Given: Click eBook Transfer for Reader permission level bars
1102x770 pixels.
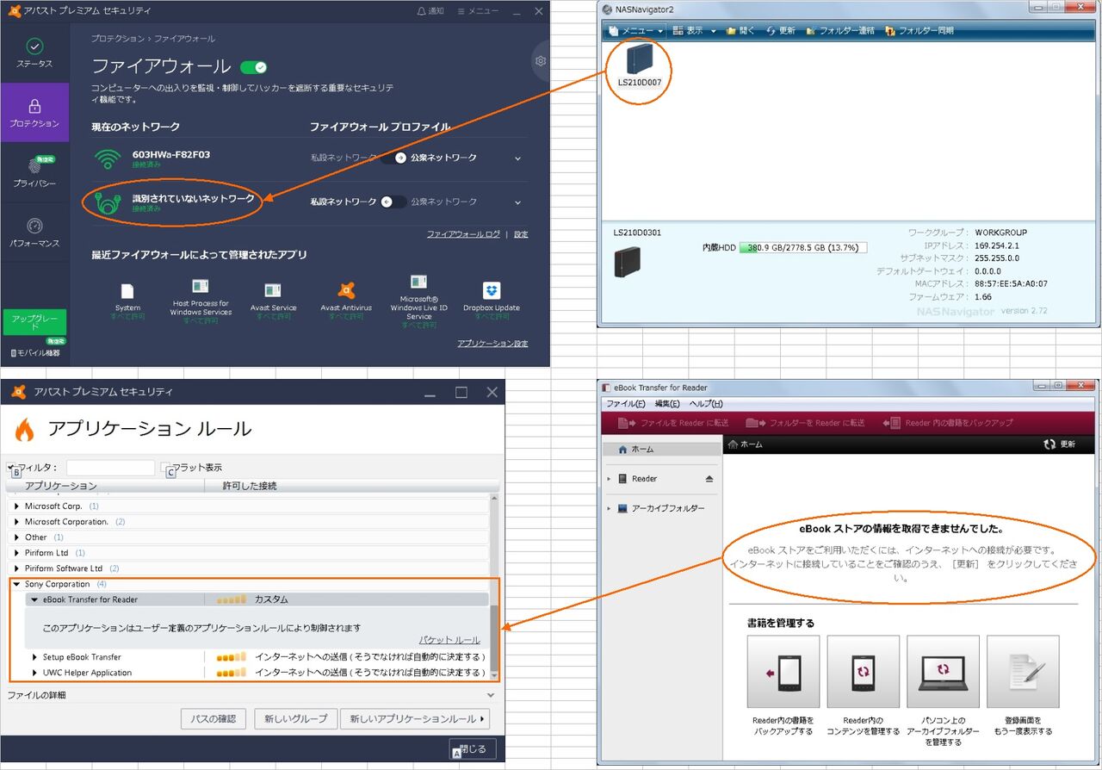Looking at the screenshot, I should [231, 599].
